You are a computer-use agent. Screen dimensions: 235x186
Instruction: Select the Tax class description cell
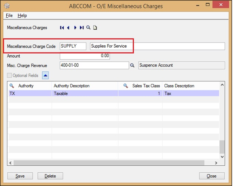click(x=191, y=94)
